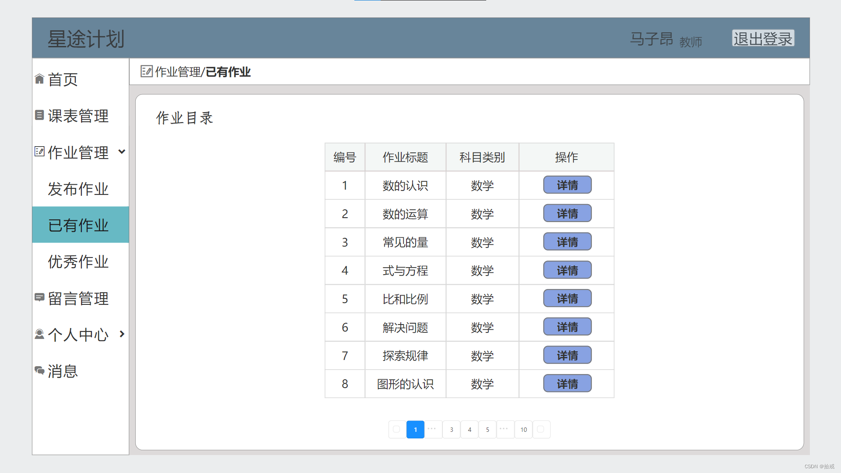Click the 个人中心 user avatar icon
Viewport: 841px width, 473px height.
pyautogui.click(x=39, y=334)
